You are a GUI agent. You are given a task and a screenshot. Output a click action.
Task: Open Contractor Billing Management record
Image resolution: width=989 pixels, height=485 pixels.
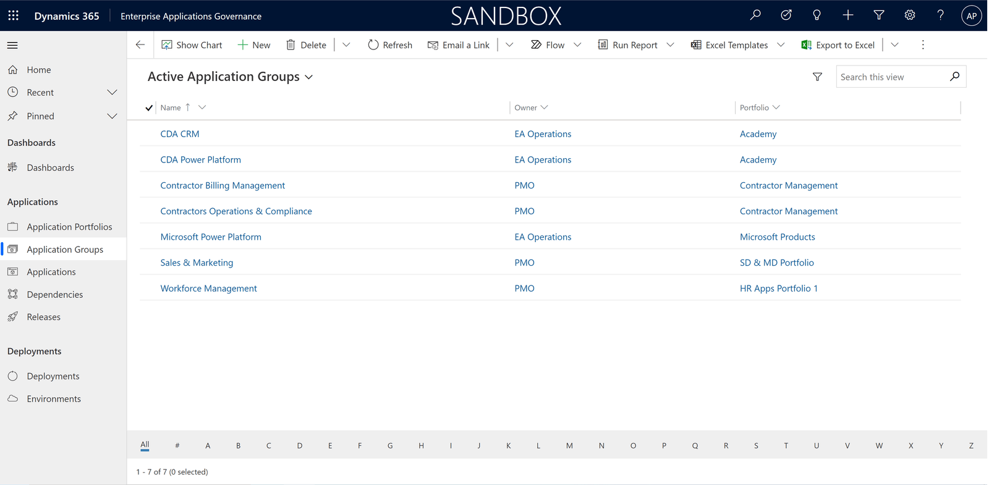(x=223, y=185)
